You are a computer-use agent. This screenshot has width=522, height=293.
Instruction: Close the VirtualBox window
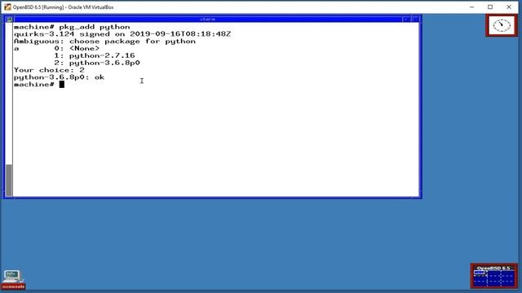pos(509,7)
